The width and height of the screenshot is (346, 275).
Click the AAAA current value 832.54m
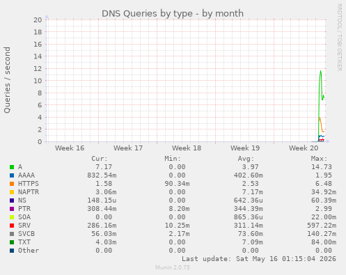tap(102, 175)
